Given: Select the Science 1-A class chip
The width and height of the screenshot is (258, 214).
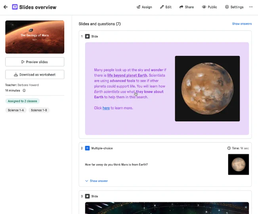Looking at the screenshot, I should tap(16, 110).
